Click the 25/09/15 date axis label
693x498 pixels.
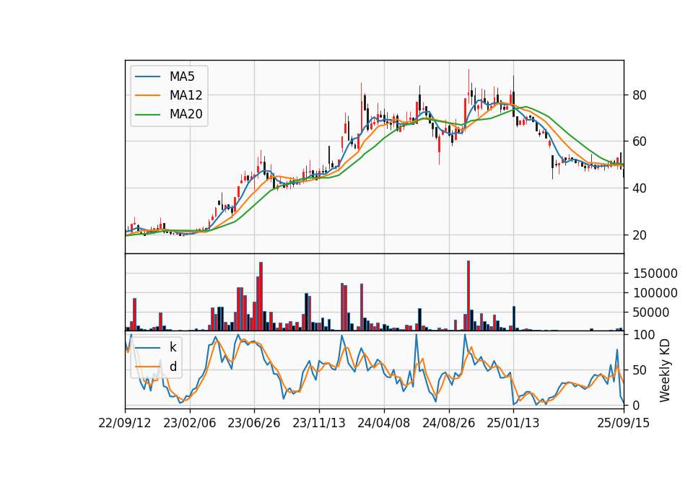pyautogui.click(x=623, y=423)
